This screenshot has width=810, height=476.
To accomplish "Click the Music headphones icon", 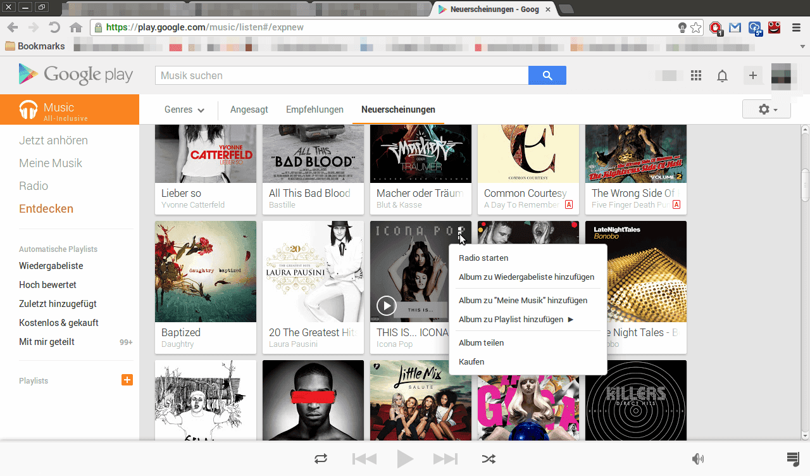I will pyautogui.click(x=28, y=110).
